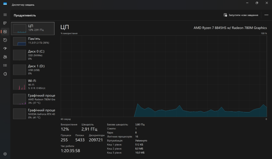Click the level 3 cache value 16,0 МБ
Viewport: 272px width, 159px height.
[x=140, y=153]
